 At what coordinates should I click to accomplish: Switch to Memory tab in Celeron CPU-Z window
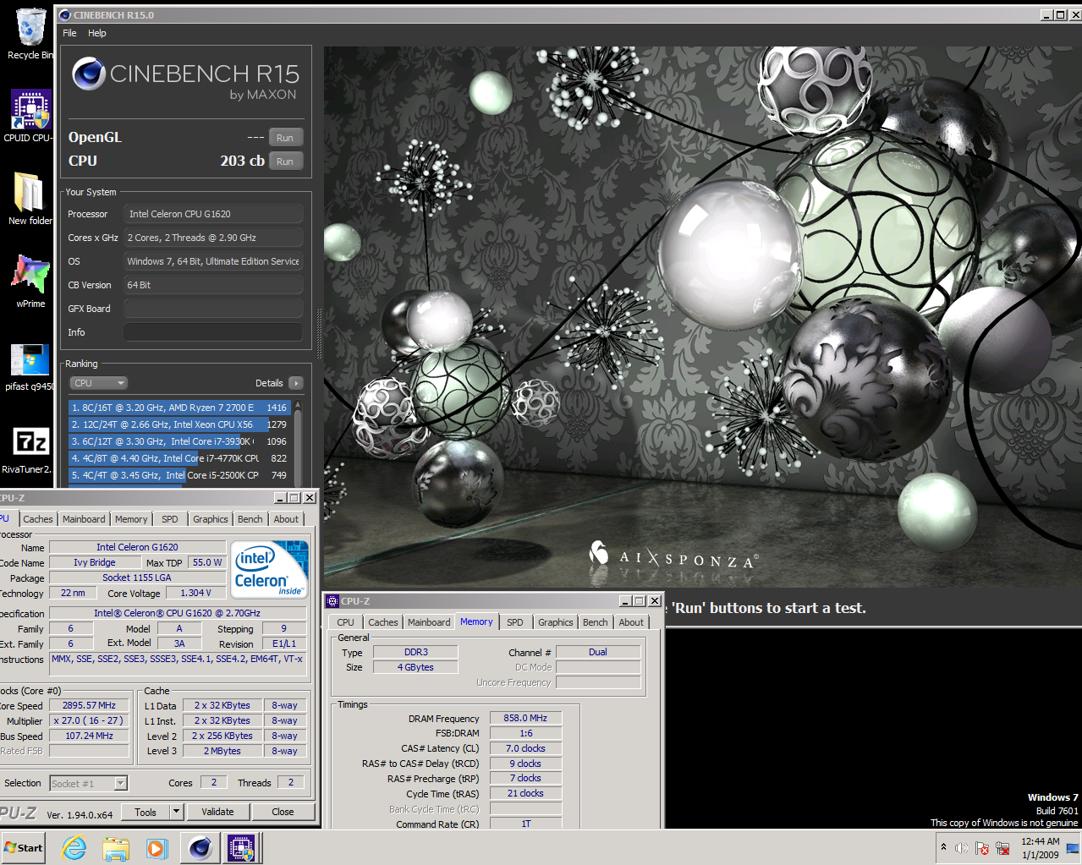[x=131, y=519]
